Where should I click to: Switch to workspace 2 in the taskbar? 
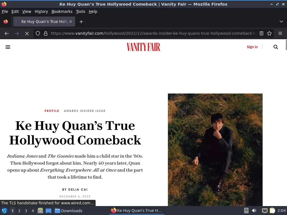click(19, 211)
